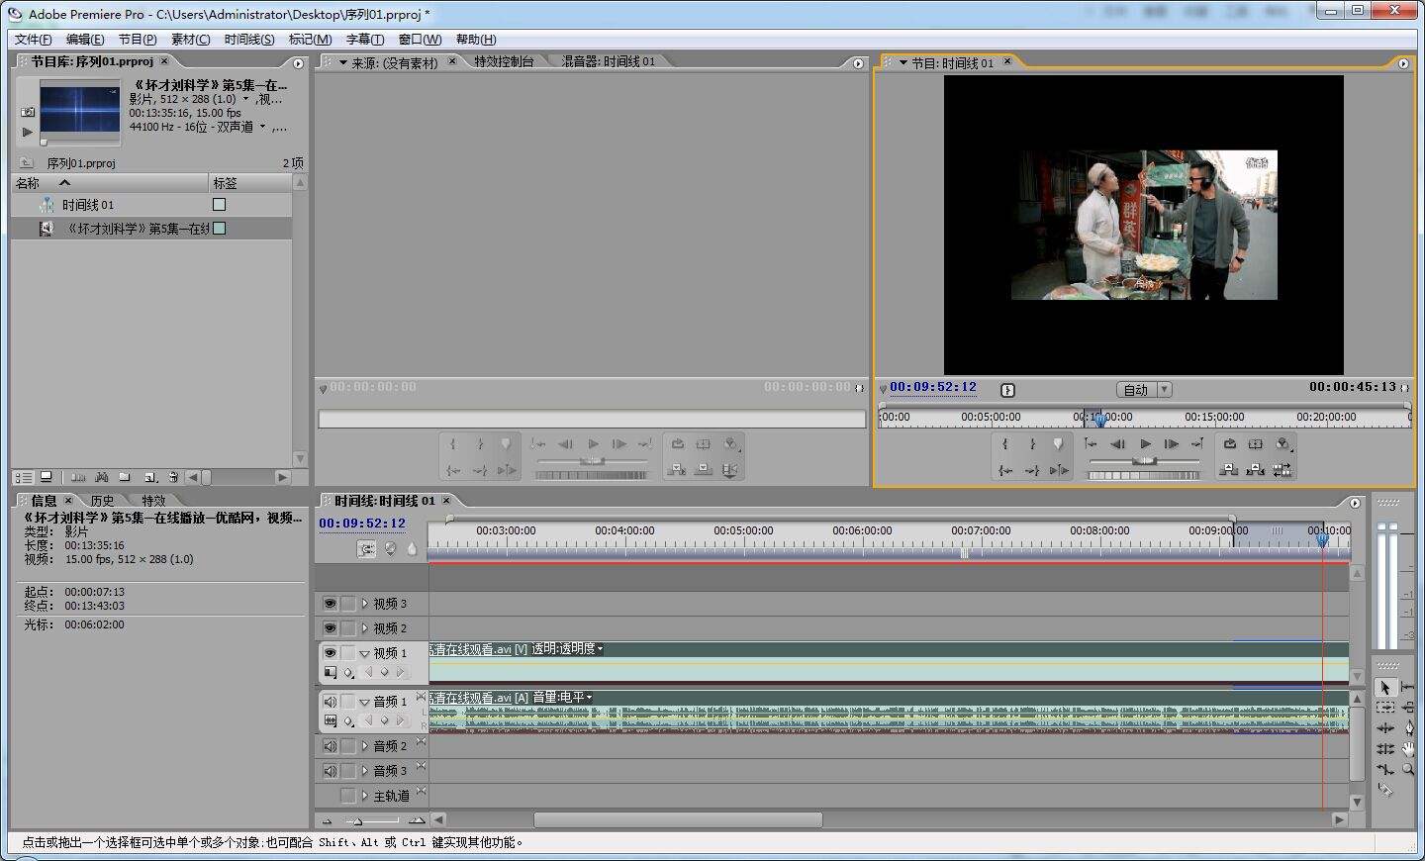Switch to the 特效控制台 tab

click(x=504, y=61)
